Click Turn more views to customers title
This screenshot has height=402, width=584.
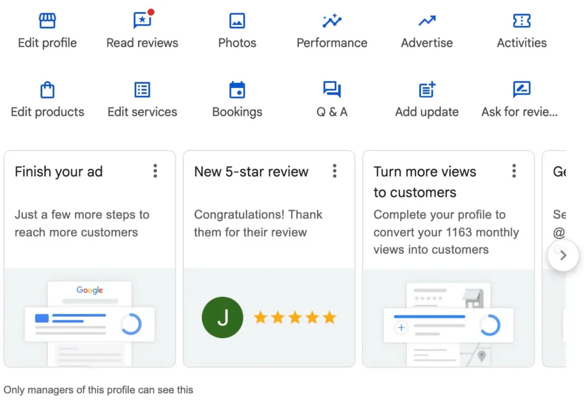[x=425, y=182]
